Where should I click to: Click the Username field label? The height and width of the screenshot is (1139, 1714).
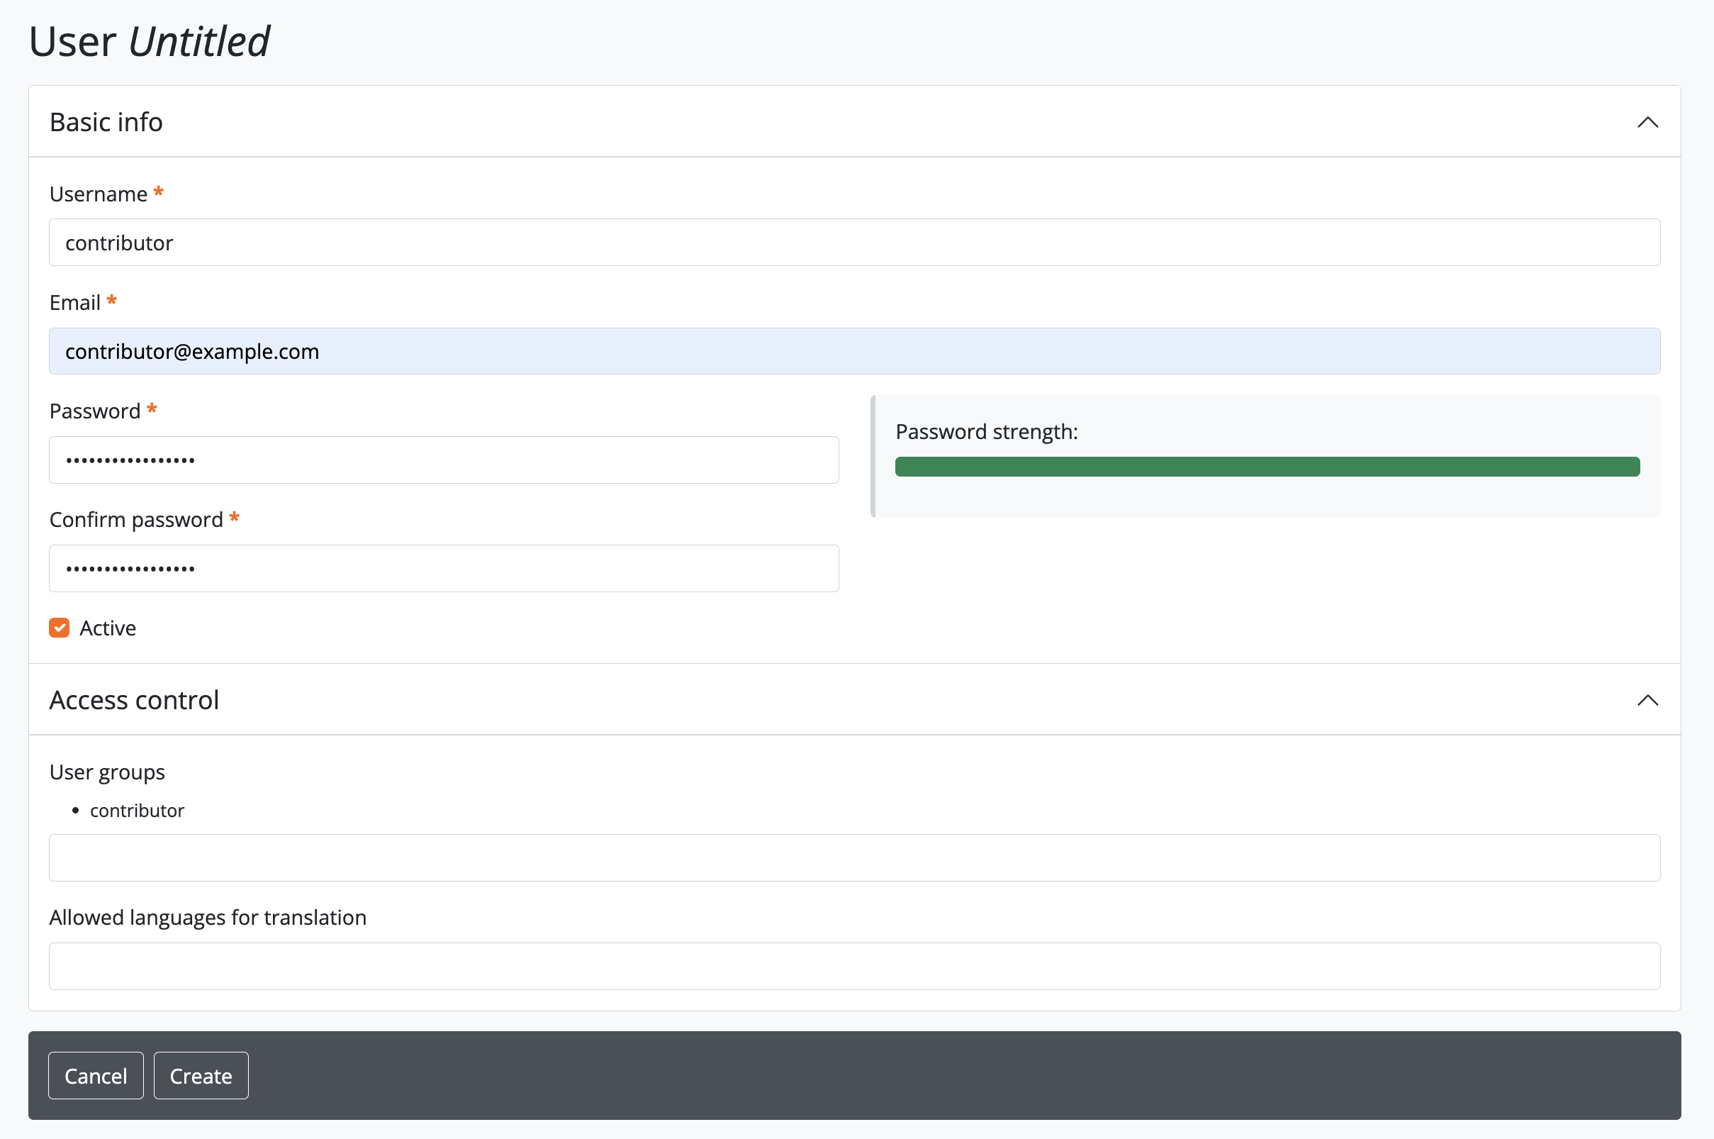tap(98, 194)
